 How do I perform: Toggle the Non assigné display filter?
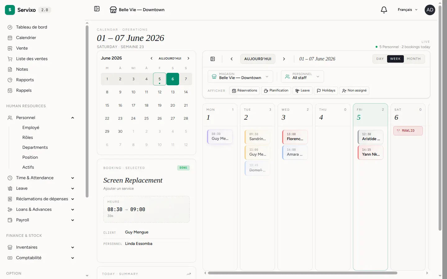pyautogui.click(x=354, y=91)
